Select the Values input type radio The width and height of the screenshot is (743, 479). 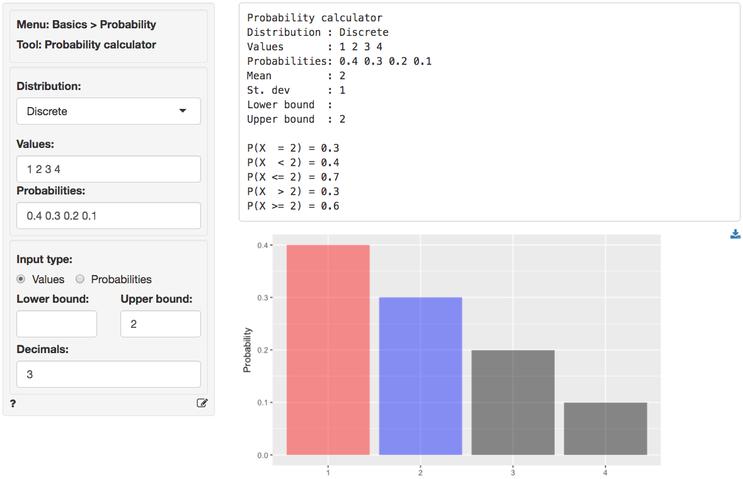(x=21, y=279)
